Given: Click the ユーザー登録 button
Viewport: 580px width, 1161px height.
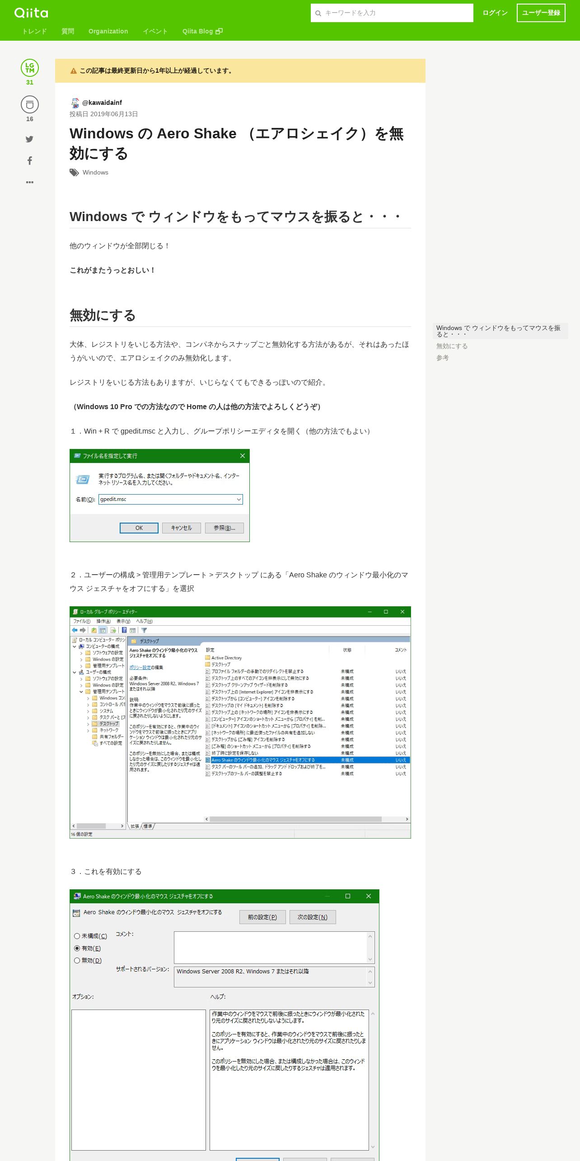Looking at the screenshot, I should coord(541,13).
